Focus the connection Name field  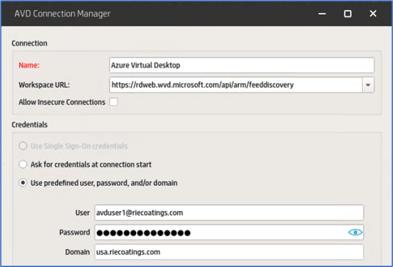click(242, 65)
